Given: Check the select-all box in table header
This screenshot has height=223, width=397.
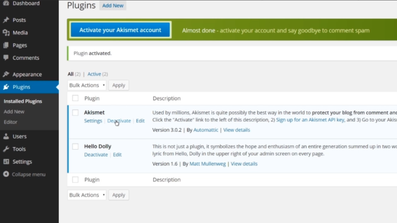Looking at the screenshot, I should [75, 98].
